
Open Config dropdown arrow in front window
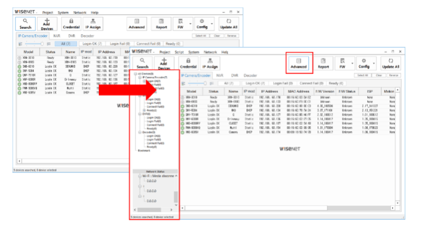click(374, 63)
